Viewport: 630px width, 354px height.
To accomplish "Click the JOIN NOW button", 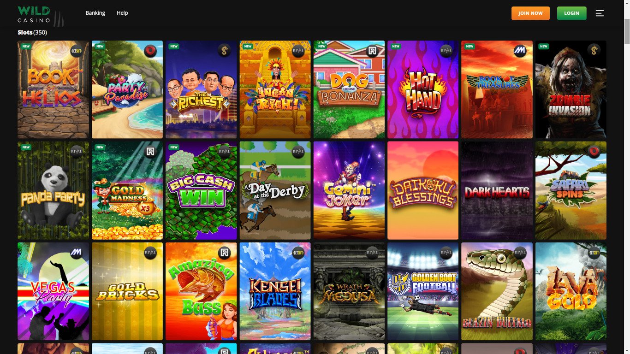I will pyautogui.click(x=530, y=13).
